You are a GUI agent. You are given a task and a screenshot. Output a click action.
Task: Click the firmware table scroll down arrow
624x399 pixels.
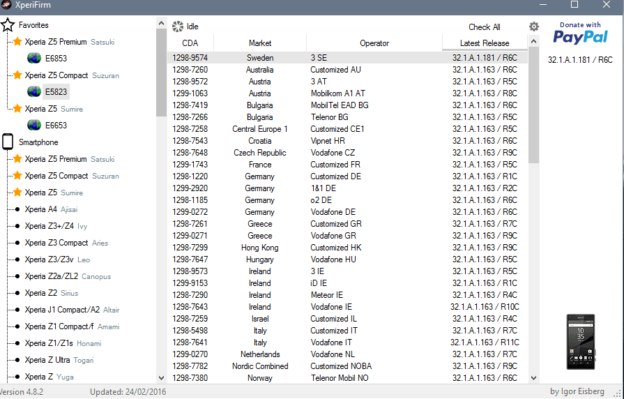click(x=533, y=378)
